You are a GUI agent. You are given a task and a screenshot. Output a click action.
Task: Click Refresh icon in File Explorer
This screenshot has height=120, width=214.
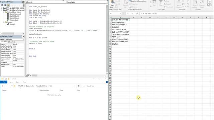pyautogui.click(x=79, y=86)
